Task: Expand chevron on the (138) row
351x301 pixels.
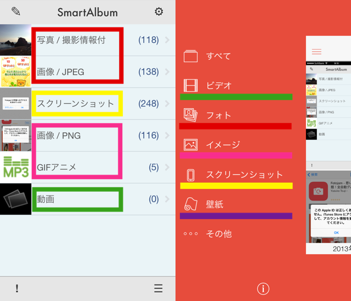Action: [167, 72]
